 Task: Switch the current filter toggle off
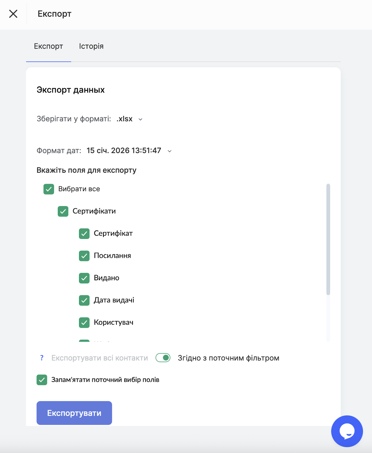point(163,358)
